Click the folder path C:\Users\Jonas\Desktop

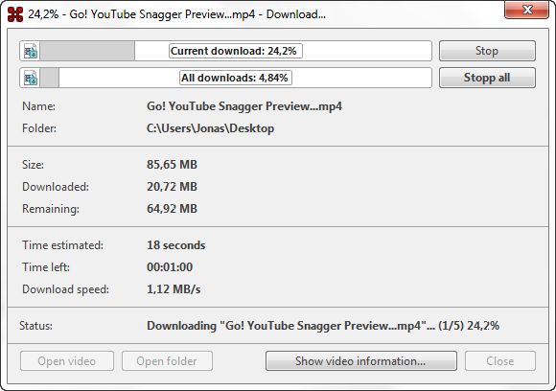(x=210, y=128)
